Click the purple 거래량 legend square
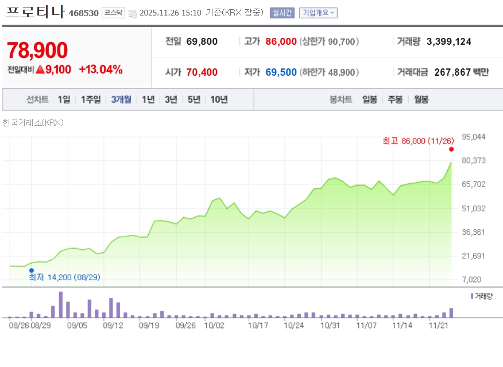This screenshot has height=367, width=503. [471, 296]
